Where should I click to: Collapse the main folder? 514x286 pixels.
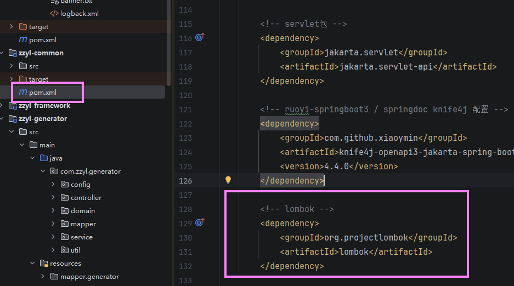pyautogui.click(x=22, y=145)
